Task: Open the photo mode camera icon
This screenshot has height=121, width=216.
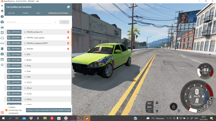Action: [x=2, y=54]
